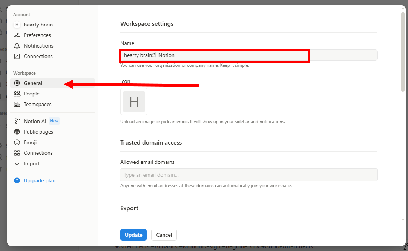Click the Upgrade plan blue arrow icon
Image resolution: width=408 pixels, height=251 pixels.
17,180
